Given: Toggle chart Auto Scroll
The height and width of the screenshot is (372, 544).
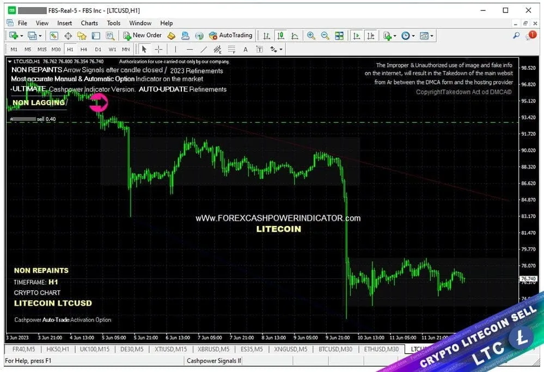Looking at the screenshot, I should click(356, 35).
